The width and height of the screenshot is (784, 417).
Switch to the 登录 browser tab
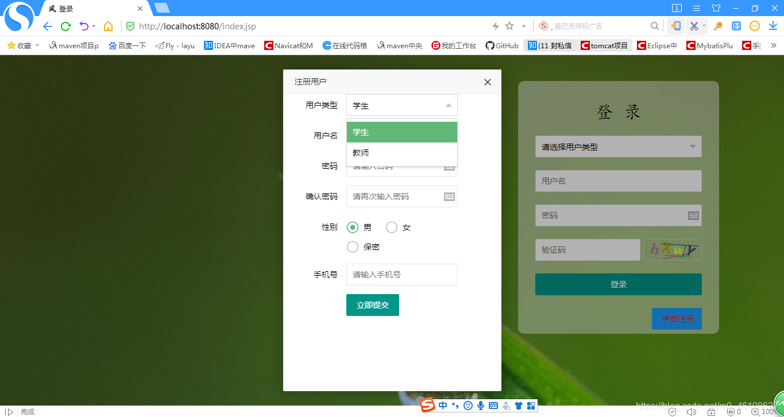(x=91, y=9)
